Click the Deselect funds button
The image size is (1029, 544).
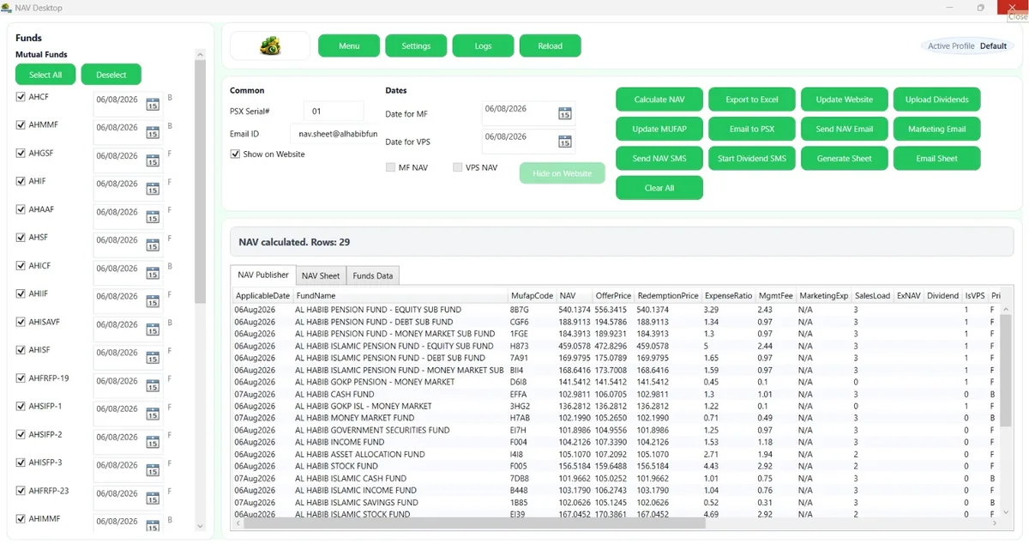click(111, 75)
